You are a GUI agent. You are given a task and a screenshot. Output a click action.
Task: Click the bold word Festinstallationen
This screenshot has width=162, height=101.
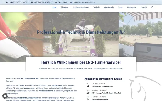[x=46, y=91]
